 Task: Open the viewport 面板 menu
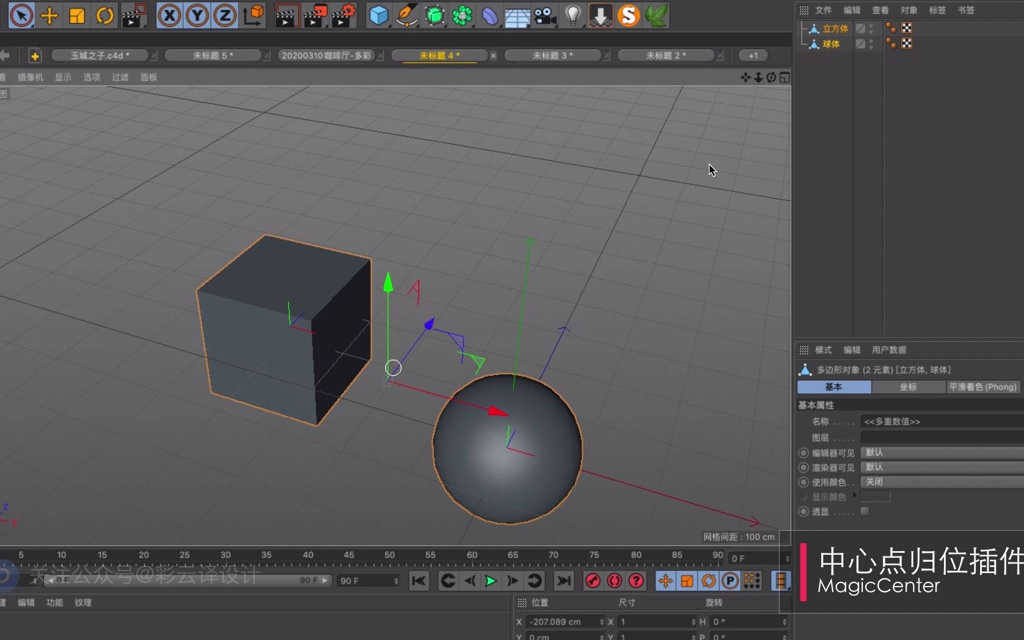click(x=149, y=77)
